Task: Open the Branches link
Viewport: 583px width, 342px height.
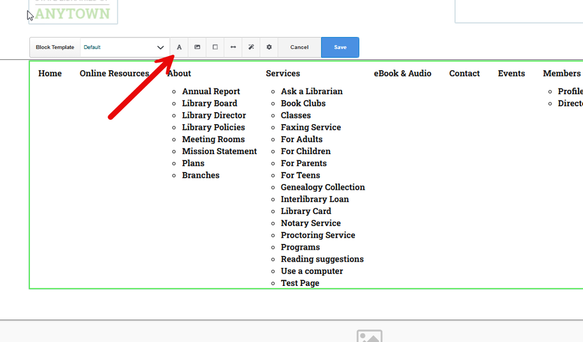Action: 201,175
